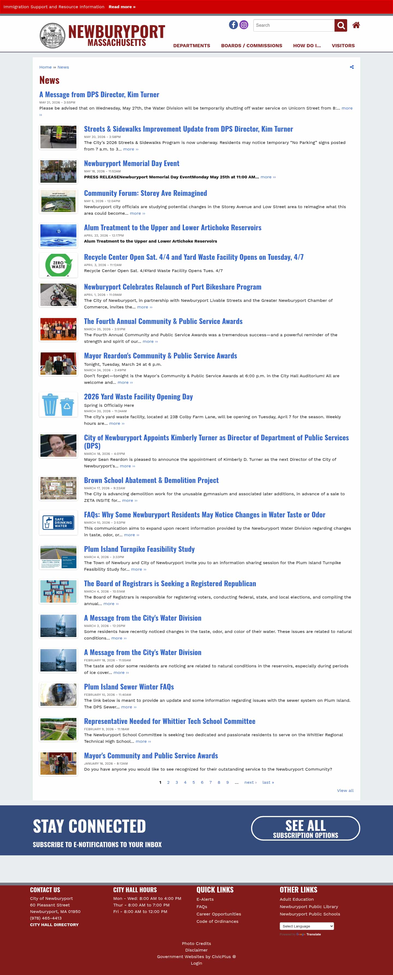Viewport: 393px width, 975px height.
Task: Open The Fourth Annual Community Awards article
Action: coord(163,321)
